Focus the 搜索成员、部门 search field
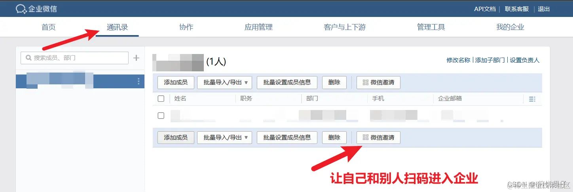Image resolution: width=573 pixels, height=192 pixels. coord(74,58)
